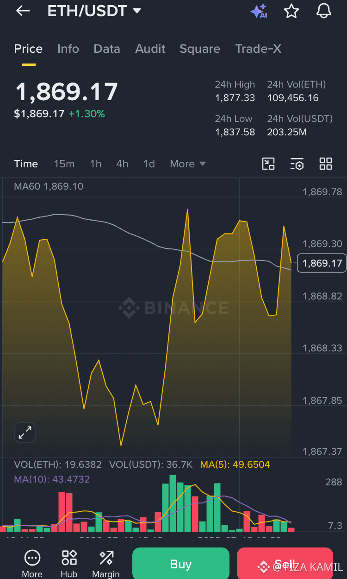Viewport: 347px width, 579px height.
Task: Tap the back arrow icon
Action: [x=23, y=11]
